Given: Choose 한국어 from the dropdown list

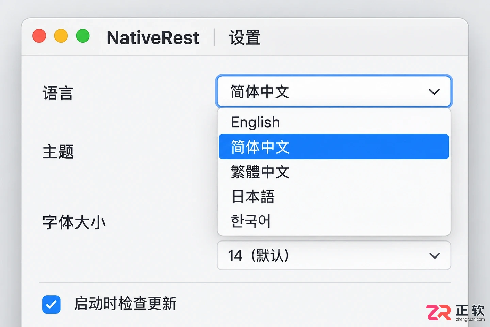Looking at the screenshot, I should point(334,221).
